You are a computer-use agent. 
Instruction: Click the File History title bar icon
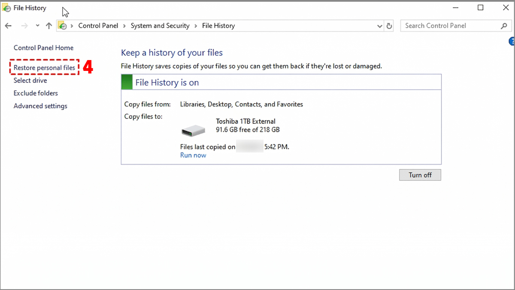pos(7,7)
